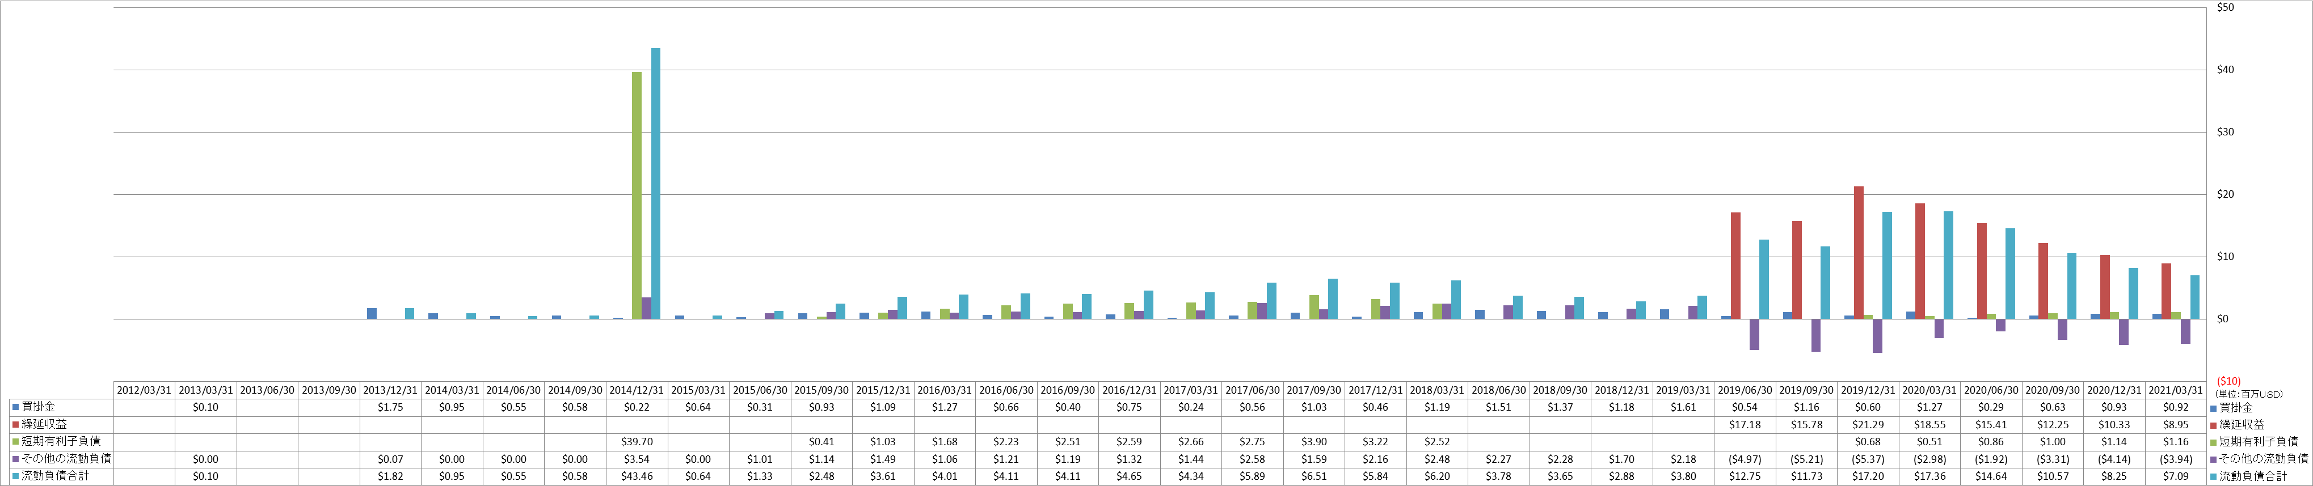2313x486 pixels.
Task: Click the 2021/03/31 column header
Action: (2176, 391)
